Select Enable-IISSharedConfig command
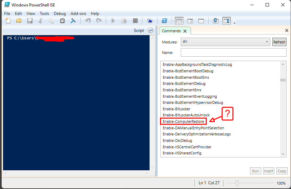 (182, 153)
